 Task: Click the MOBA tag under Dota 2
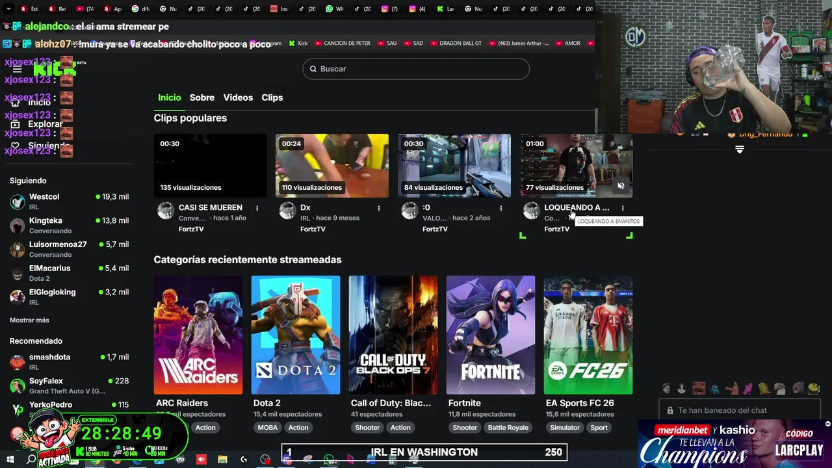[x=267, y=428]
